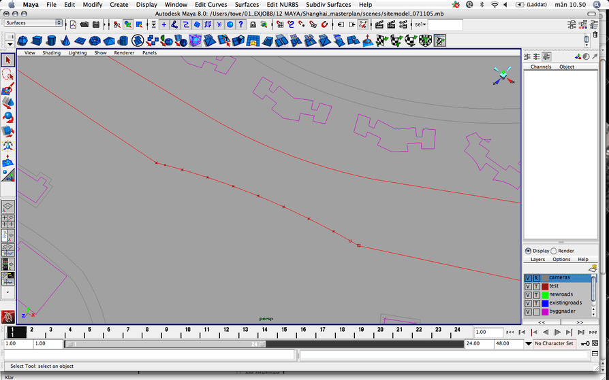Select the arrow Select tool in toolbox
Image resolution: width=609 pixels, height=380 pixels.
(8, 61)
